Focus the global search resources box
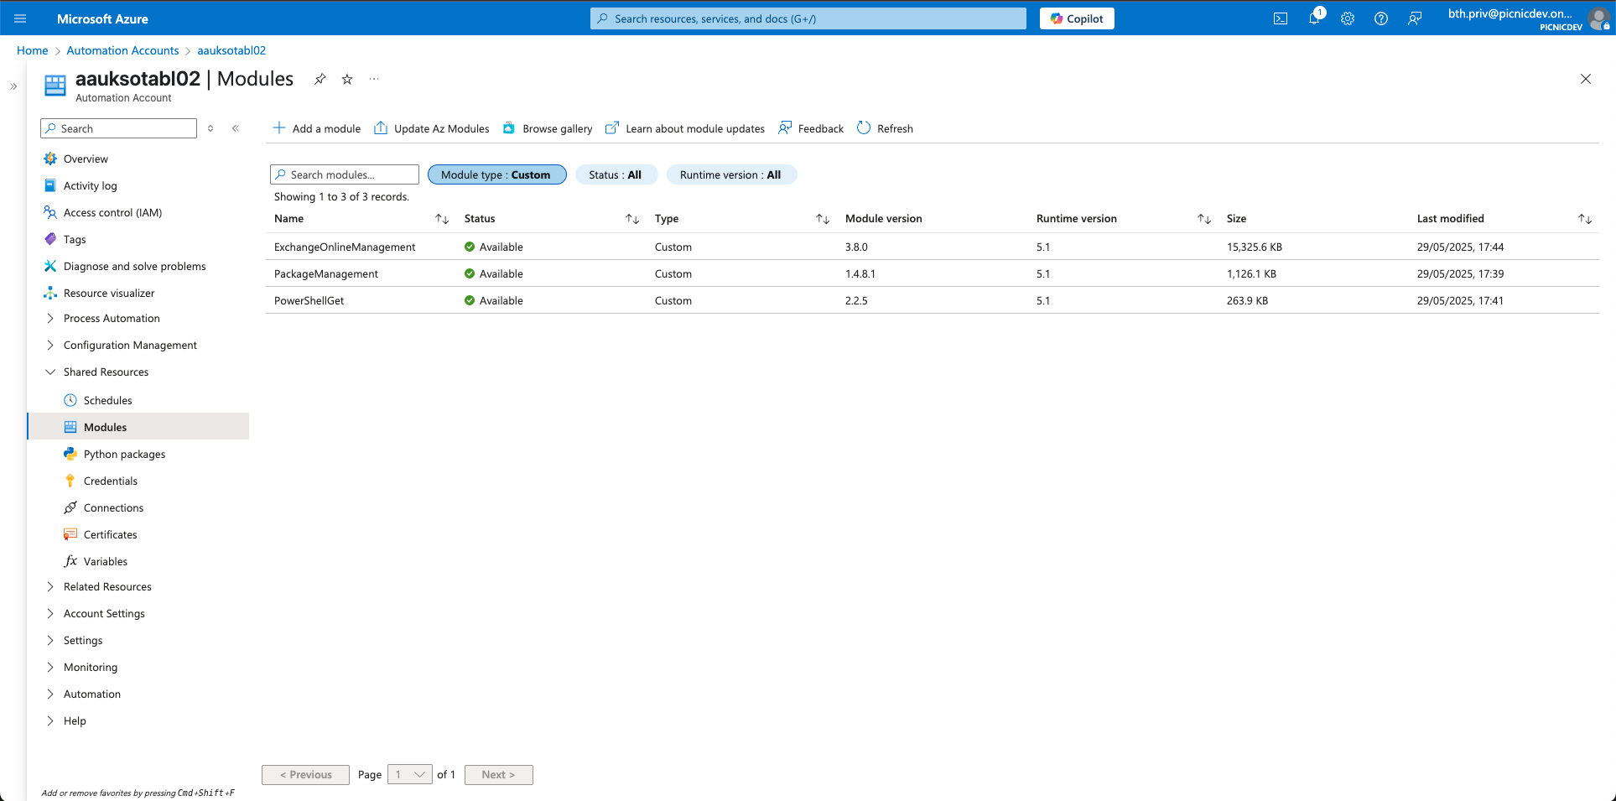This screenshot has width=1616, height=801. tap(808, 18)
